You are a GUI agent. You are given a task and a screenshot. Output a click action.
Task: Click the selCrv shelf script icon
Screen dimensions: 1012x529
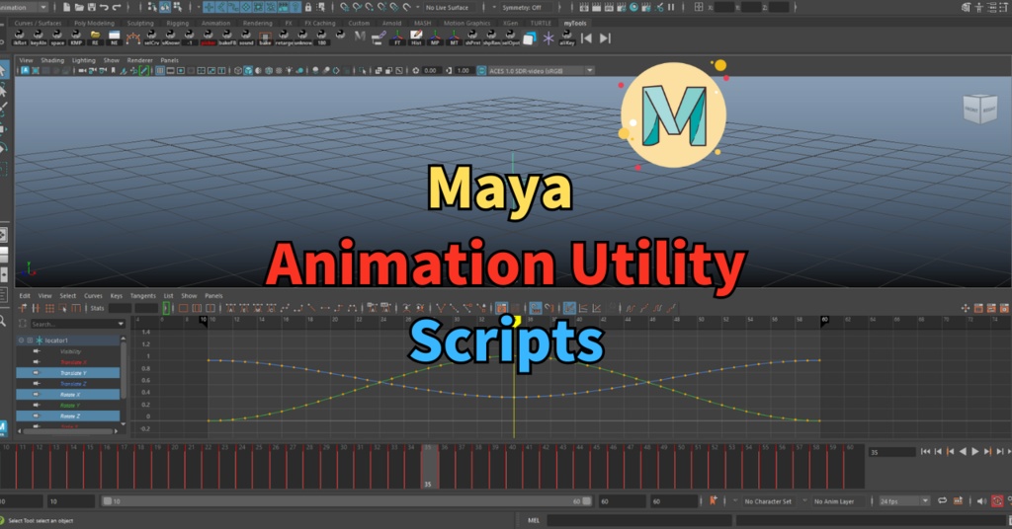[151, 38]
